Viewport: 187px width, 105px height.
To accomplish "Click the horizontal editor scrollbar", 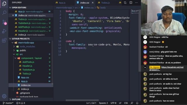I will 82,100.
